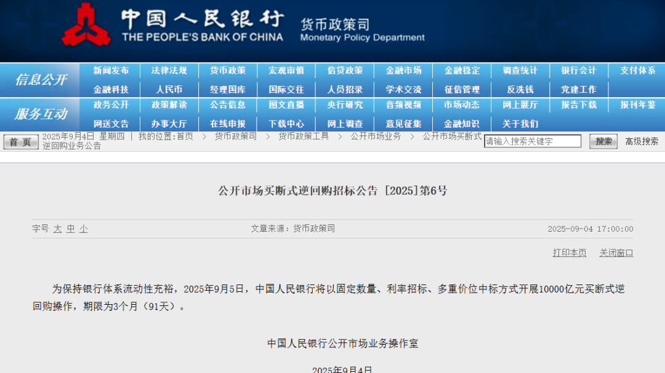Set font size to medium 中

[x=71, y=229]
